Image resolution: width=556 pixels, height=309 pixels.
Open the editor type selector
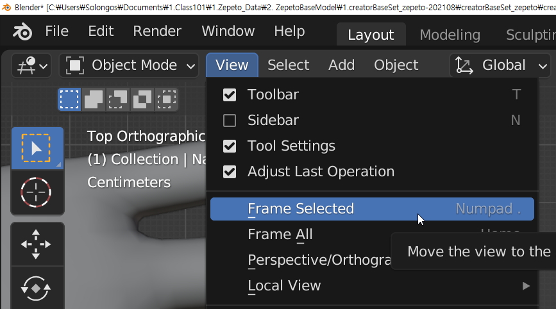31,65
